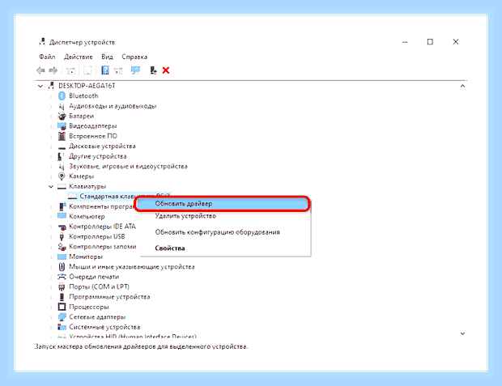Maximize the Диспетчер устройств window
Viewport: 502px width, 386px height.
tap(430, 42)
